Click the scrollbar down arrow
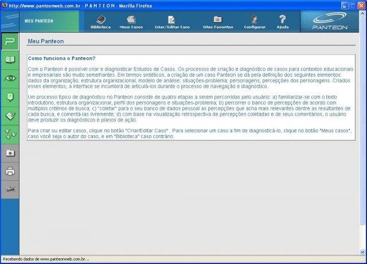Viewport: 367px width, 264px height. coord(362,252)
